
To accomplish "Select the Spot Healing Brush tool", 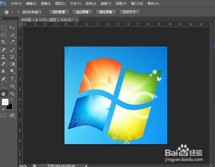I will (x=3, y=50).
